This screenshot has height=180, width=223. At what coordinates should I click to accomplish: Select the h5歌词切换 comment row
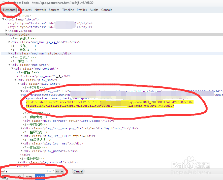[37, 140]
